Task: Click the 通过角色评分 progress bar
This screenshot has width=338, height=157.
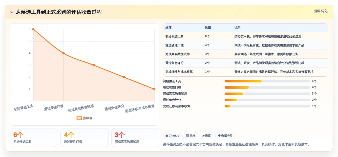Action: coord(267,100)
